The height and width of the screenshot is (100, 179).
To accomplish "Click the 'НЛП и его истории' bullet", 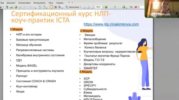I will coord(29,34).
